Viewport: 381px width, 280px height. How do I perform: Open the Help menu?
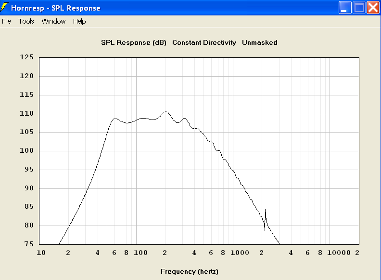point(79,21)
